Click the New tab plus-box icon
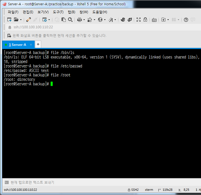Viewport: 201px width, 195px height. click(x=164, y=20)
